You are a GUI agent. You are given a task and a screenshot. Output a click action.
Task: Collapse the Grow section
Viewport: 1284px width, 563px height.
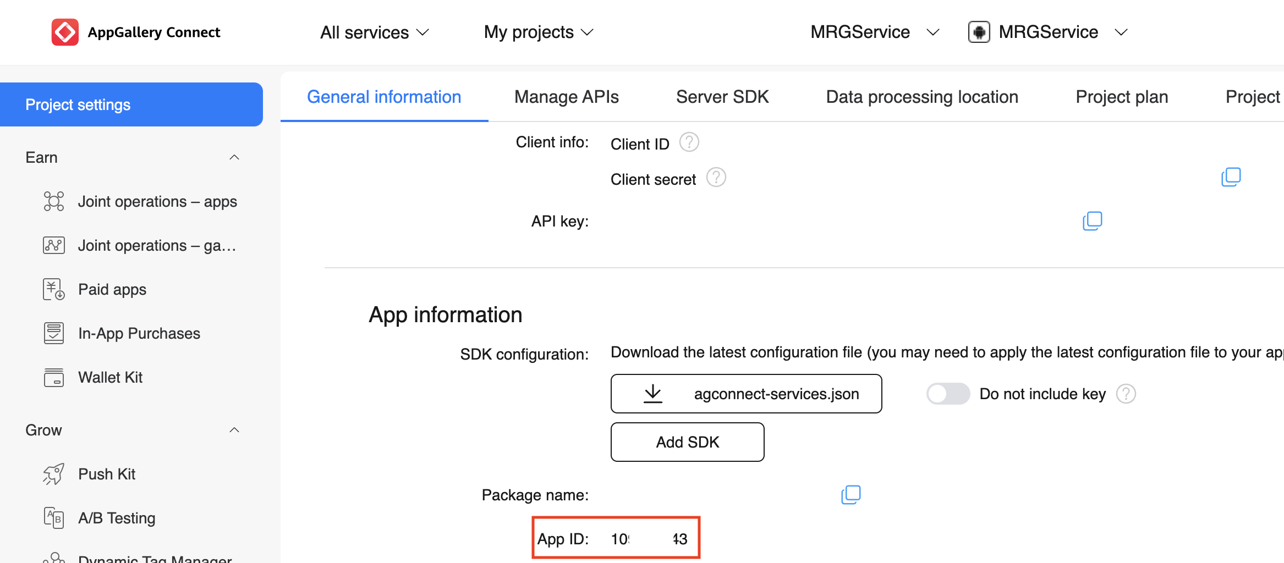[234, 430]
